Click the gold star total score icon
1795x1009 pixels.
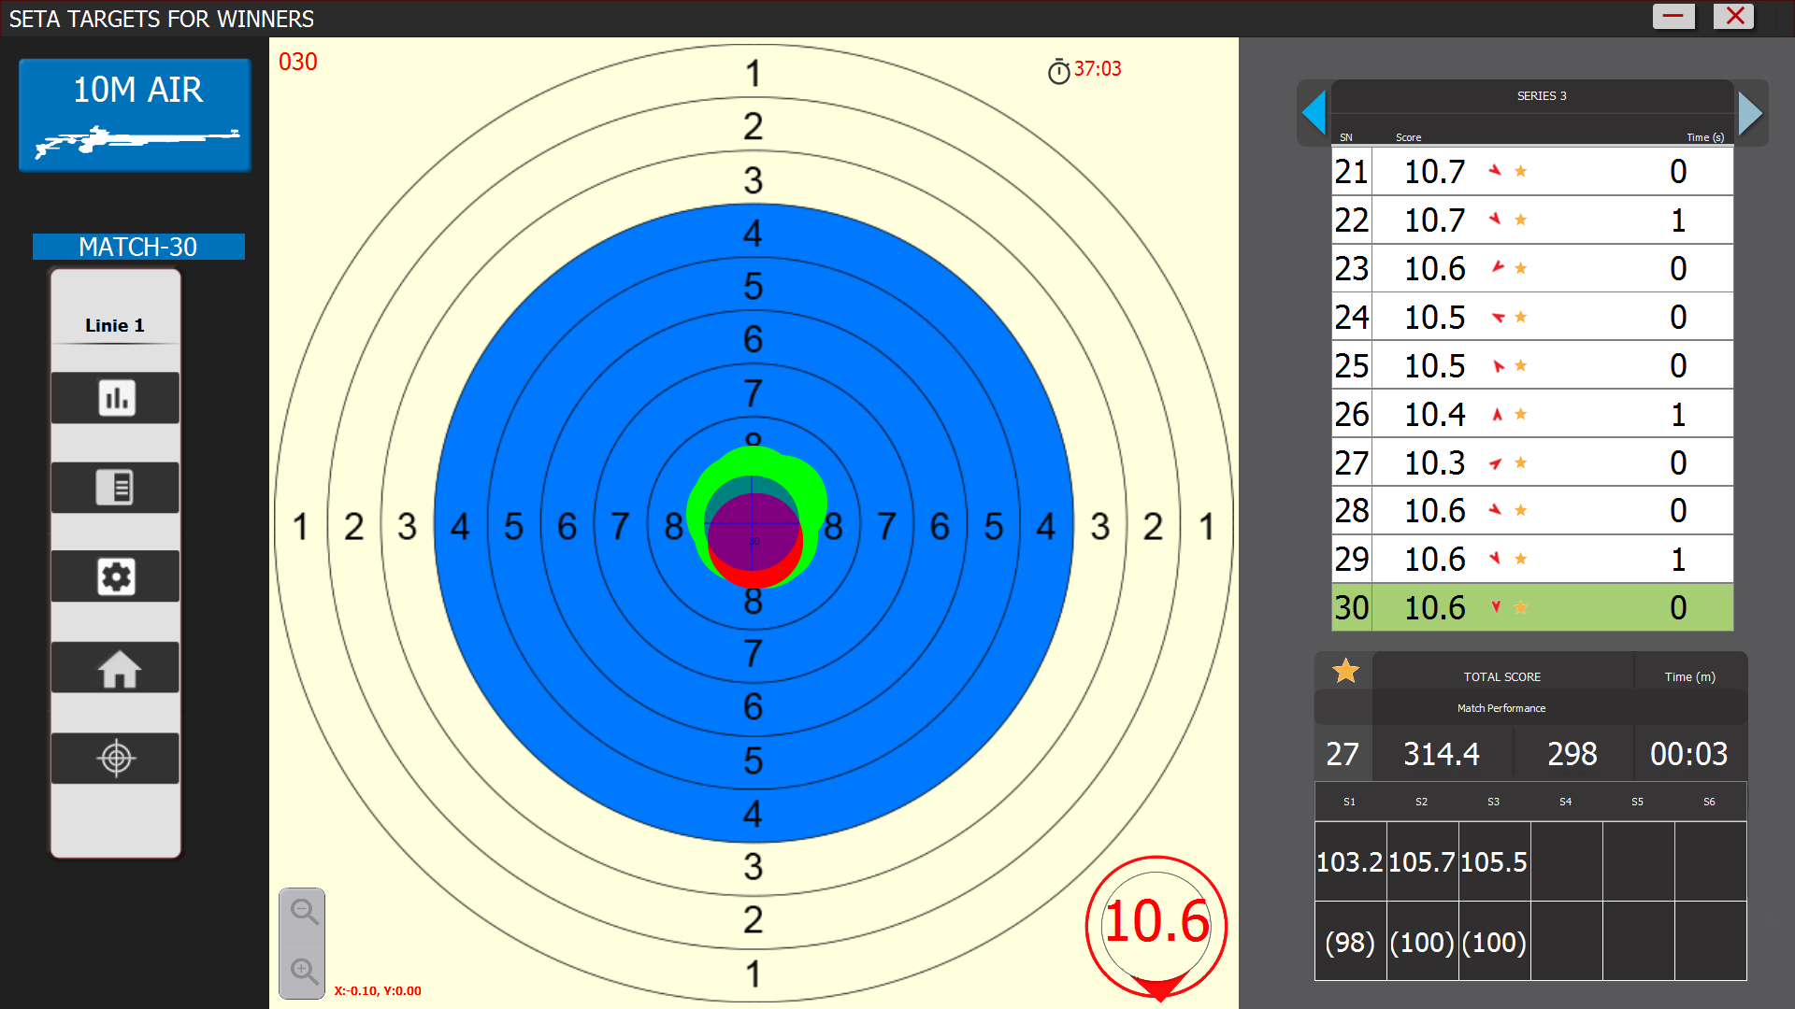pyautogui.click(x=1345, y=671)
